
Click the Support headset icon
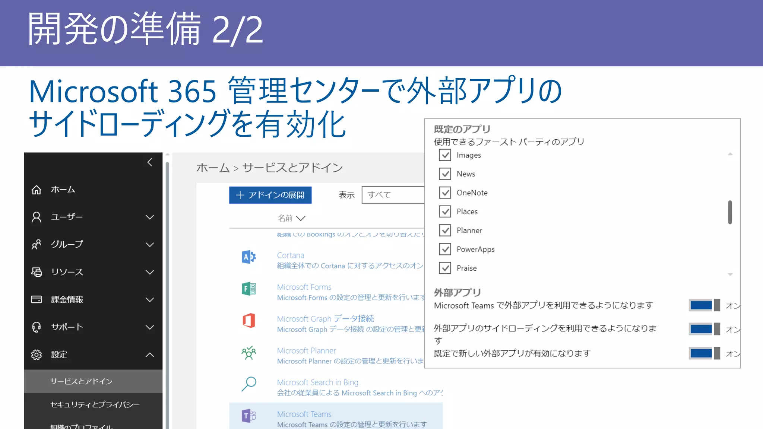pos(37,327)
